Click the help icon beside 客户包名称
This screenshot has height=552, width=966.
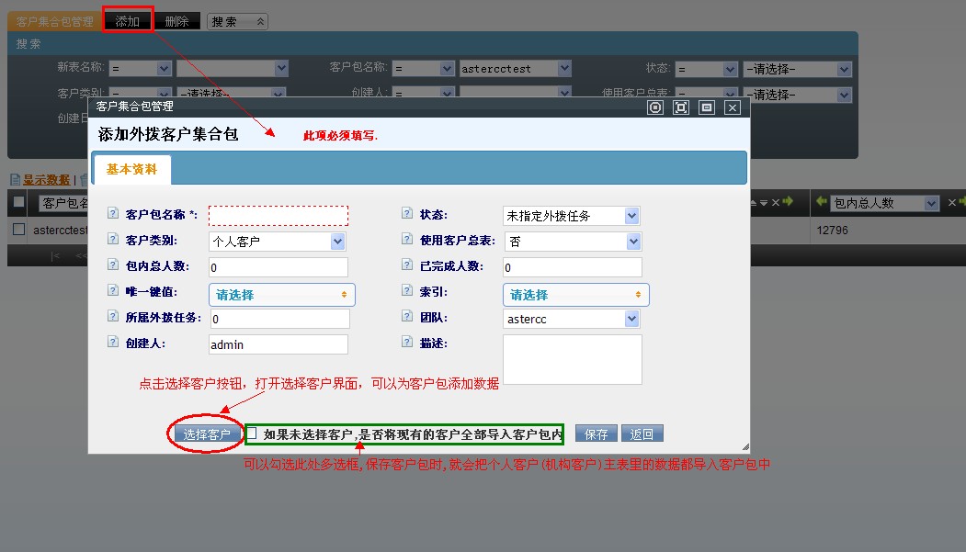click(x=113, y=213)
